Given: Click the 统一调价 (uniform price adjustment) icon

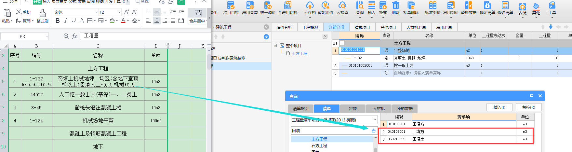Looking at the screenshot, I should click(x=268, y=6).
